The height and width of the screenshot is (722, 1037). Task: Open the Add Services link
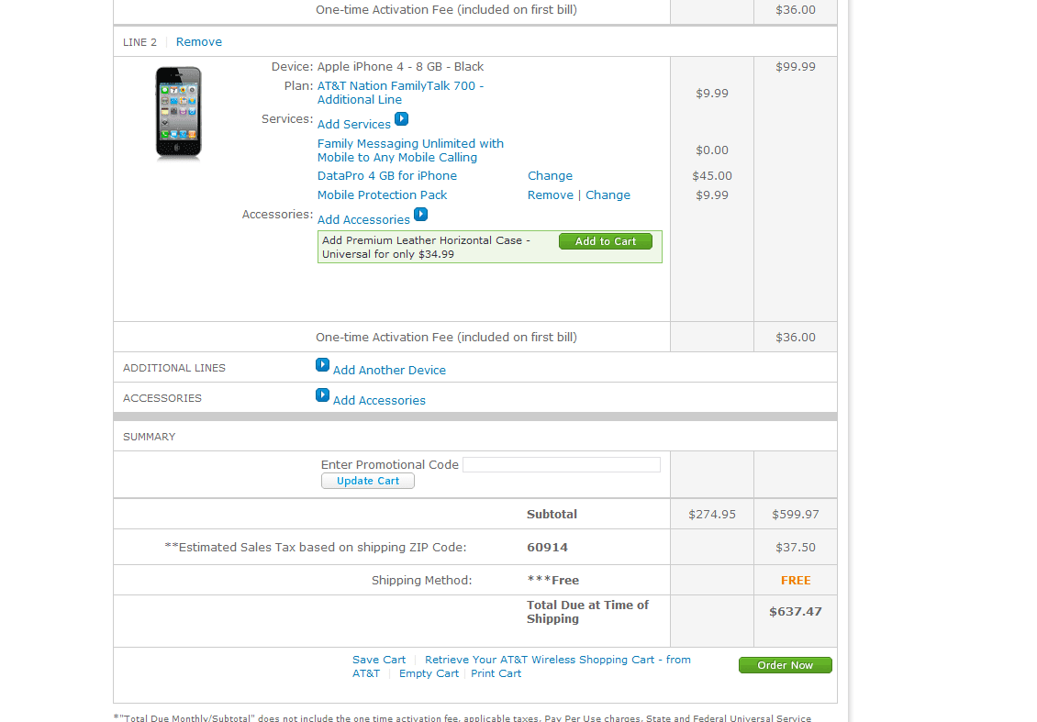coord(353,125)
